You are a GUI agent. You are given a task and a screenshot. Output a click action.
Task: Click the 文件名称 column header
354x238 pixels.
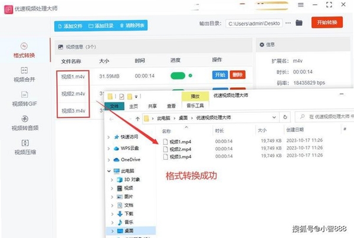(x=71, y=61)
